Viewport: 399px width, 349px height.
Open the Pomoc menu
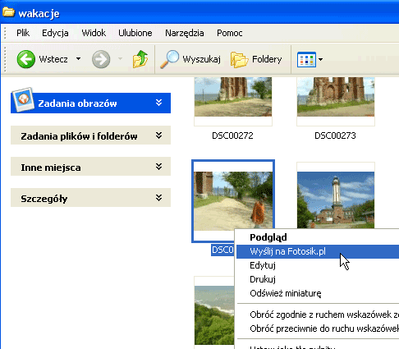(230, 33)
